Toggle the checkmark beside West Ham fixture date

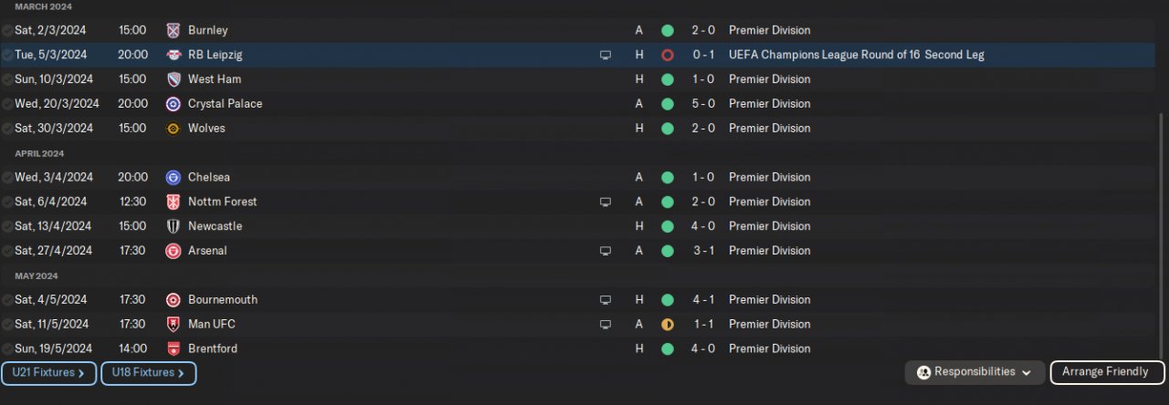pos(7,79)
